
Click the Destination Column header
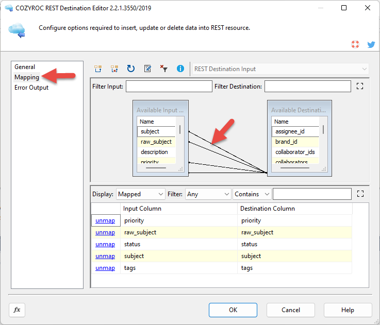[295, 209]
